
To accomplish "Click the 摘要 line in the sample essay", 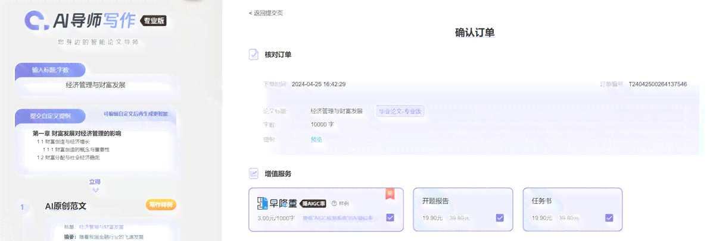I will [x=104, y=237].
